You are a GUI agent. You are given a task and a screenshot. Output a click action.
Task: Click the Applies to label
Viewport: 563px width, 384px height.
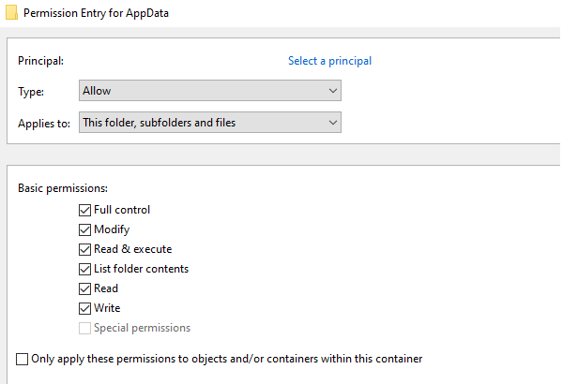tap(44, 124)
